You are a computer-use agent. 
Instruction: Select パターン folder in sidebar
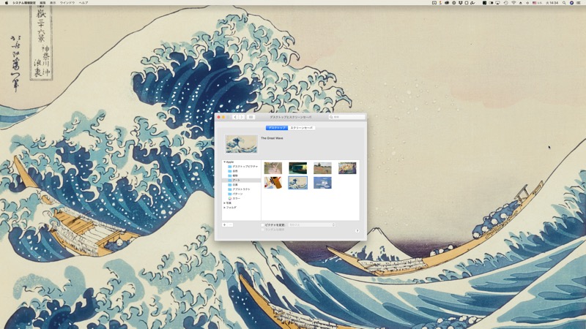pos(241,194)
